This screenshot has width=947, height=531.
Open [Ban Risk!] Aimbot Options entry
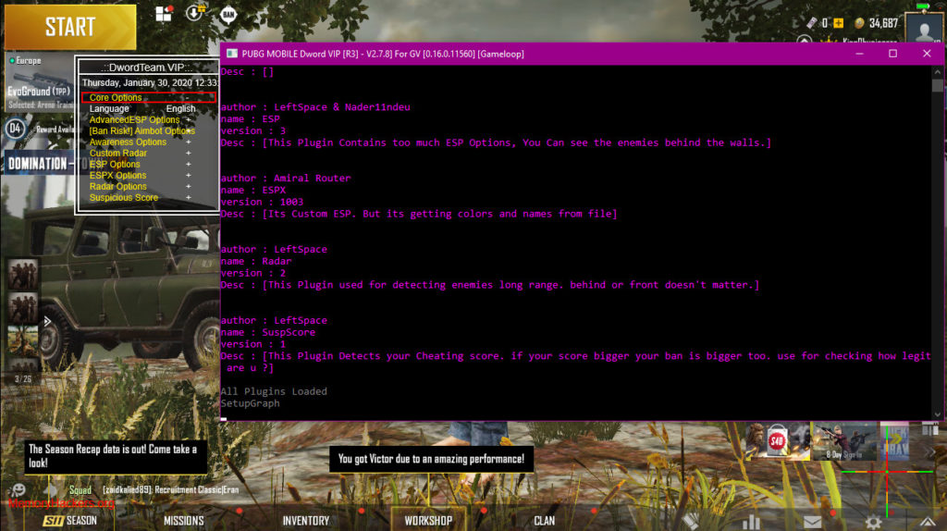click(141, 130)
